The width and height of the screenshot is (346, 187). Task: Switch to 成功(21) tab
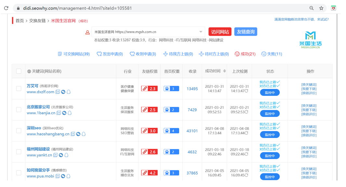pos(245,54)
